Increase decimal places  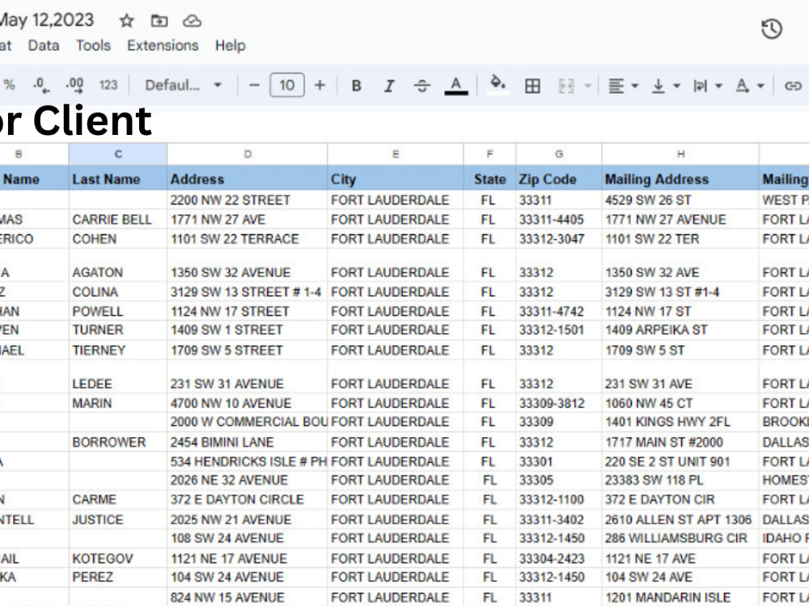point(74,85)
